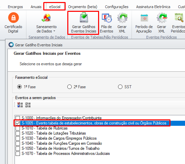Open Eventos Periódicos magnifier icon
This screenshot has width=185, height=164.
tap(179, 18)
